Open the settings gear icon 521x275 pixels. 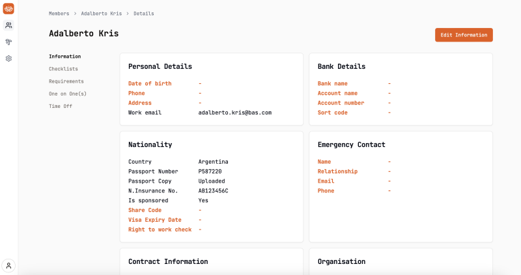[x=8, y=59]
